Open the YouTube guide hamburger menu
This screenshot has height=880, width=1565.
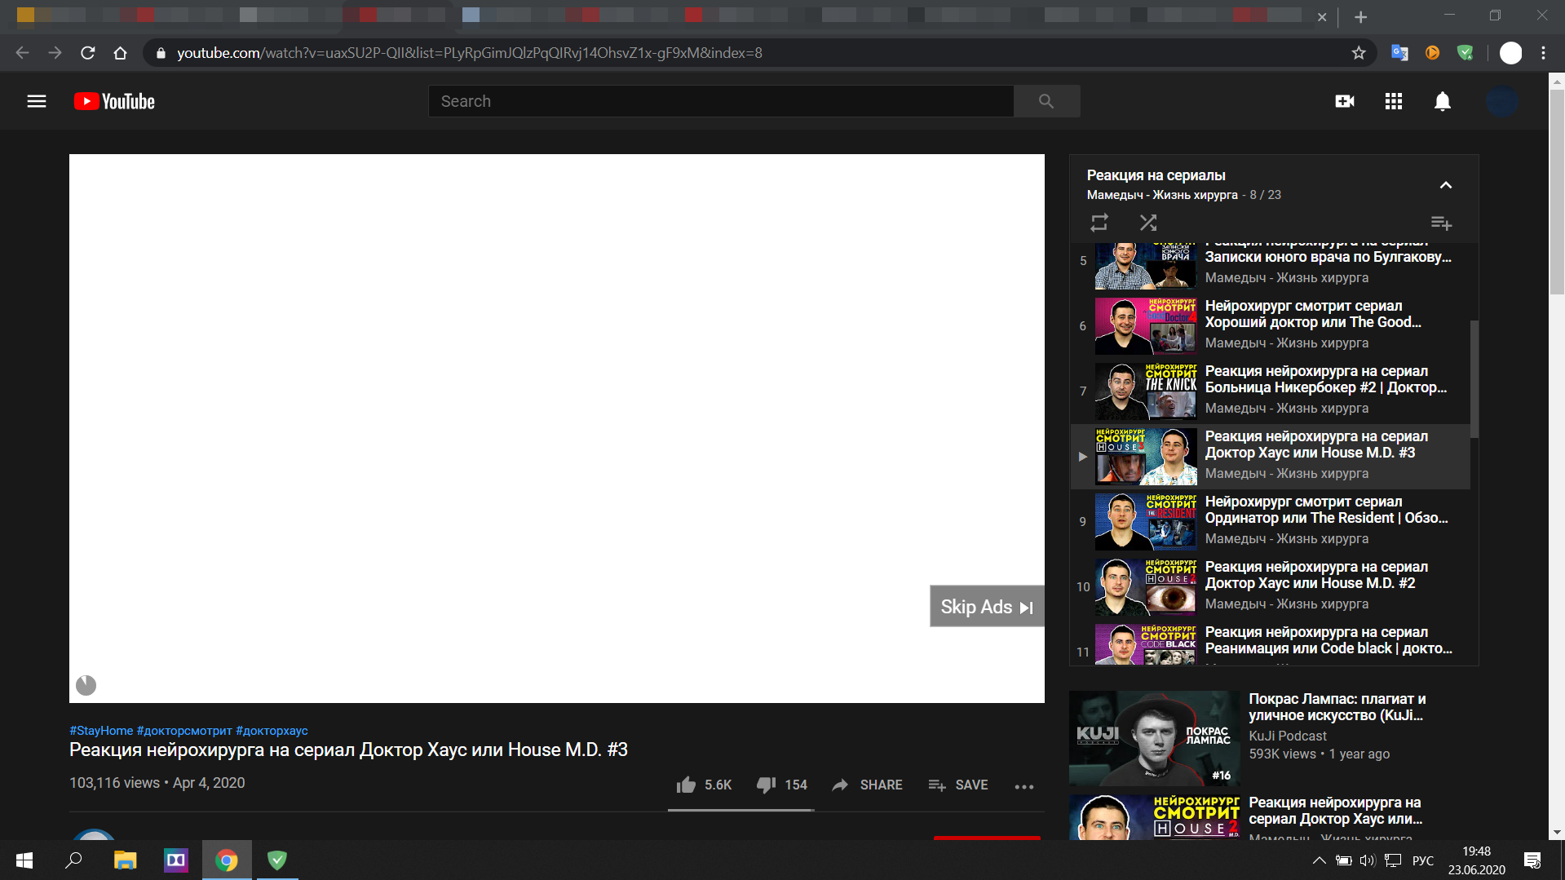[37, 101]
